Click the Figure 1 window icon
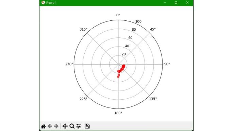The width and height of the screenshot is (233, 131). pyautogui.click(x=43, y=2)
